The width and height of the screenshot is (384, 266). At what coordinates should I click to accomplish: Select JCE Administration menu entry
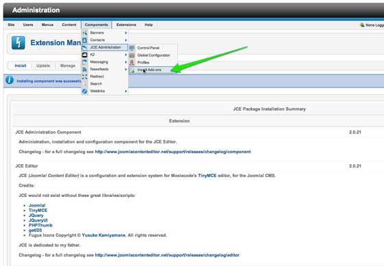coord(105,47)
